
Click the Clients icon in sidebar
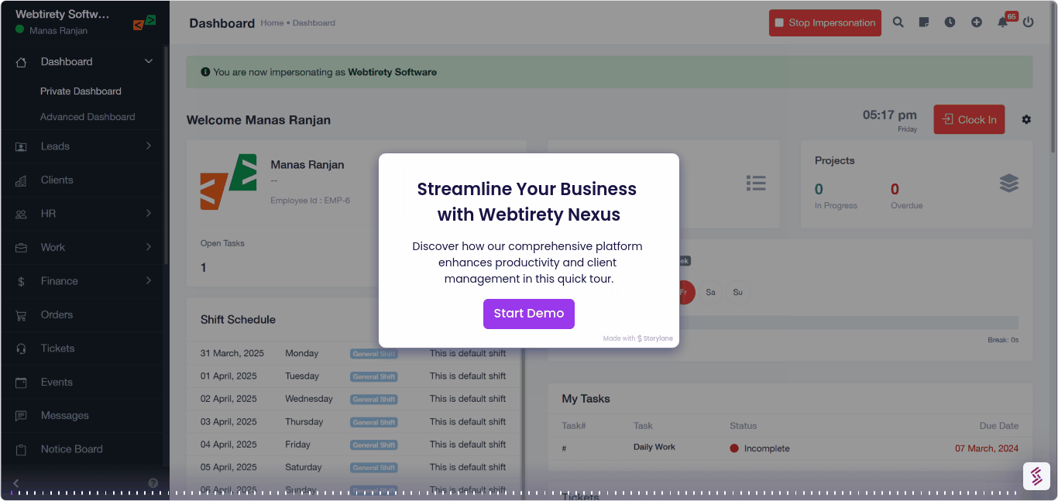[x=22, y=180]
